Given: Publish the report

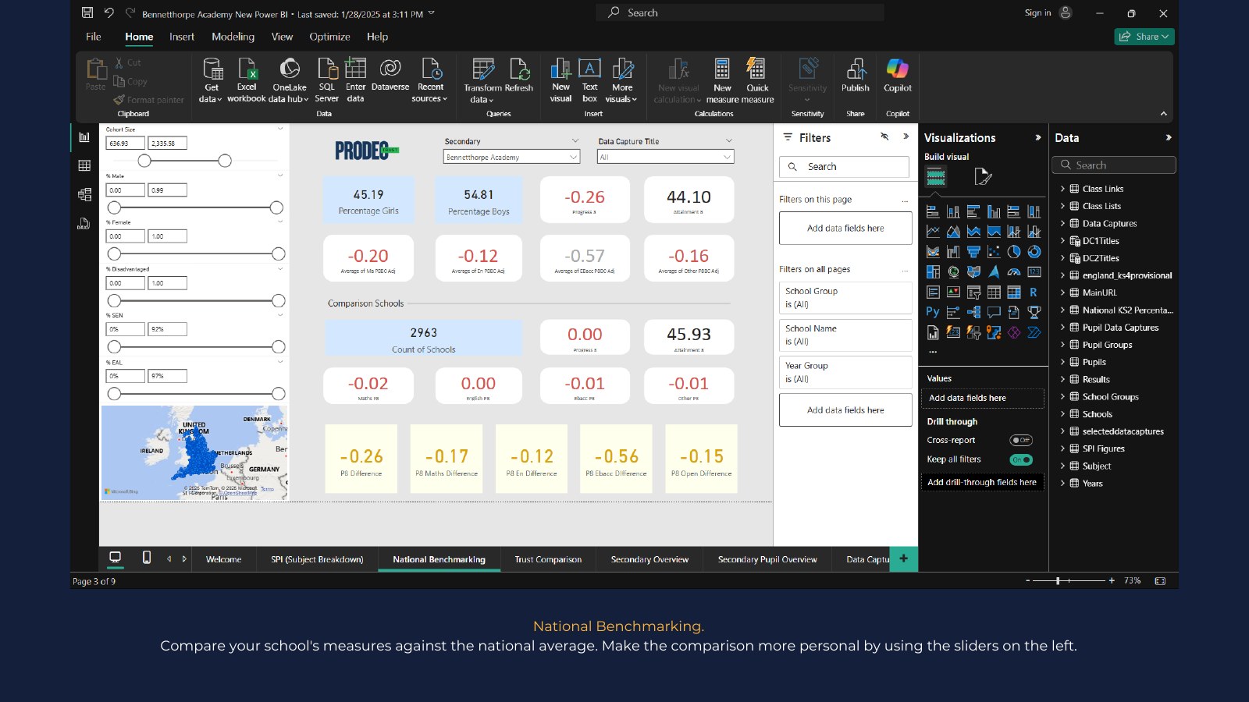Looking at the screenshot, I should point(856,75).
